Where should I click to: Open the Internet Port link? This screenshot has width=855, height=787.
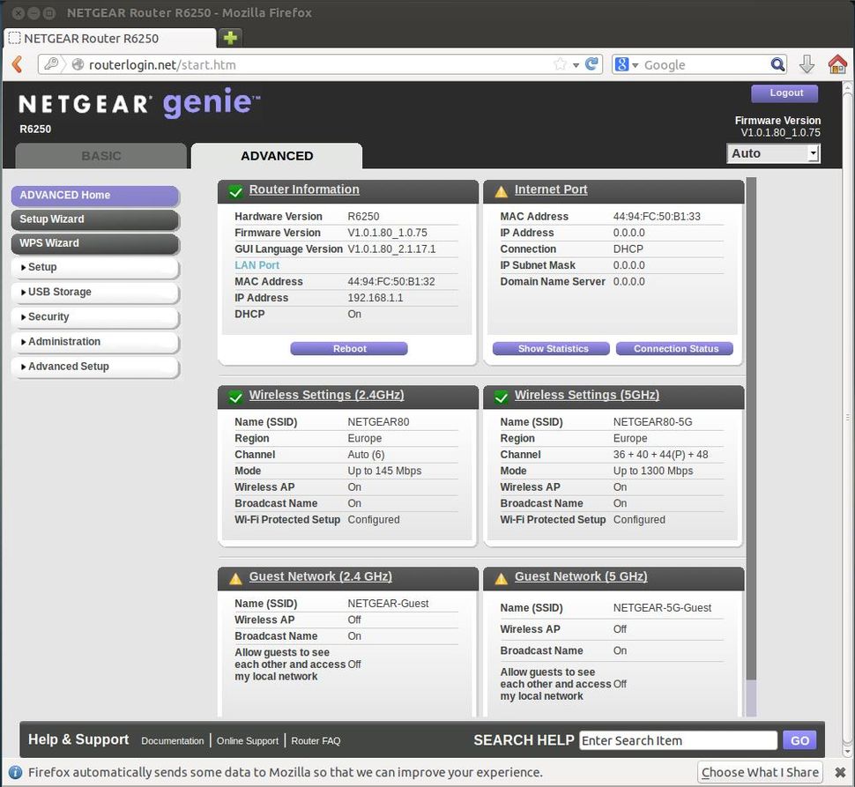click(x=551, y=189)
